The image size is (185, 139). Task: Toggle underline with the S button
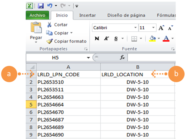click(x=116, y=39)
